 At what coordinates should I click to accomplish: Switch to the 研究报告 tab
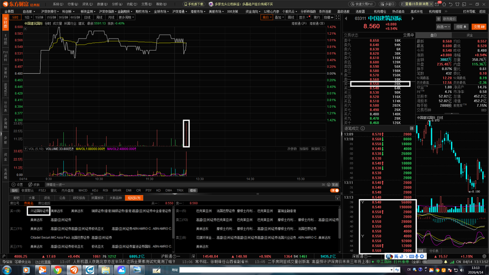79,197
